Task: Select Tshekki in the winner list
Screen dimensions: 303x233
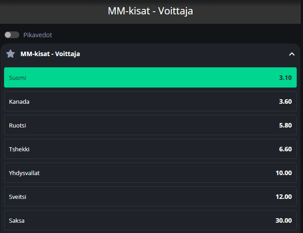Action: click(150, 149)
